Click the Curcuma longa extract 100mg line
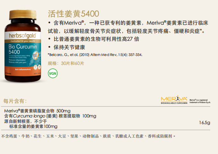This screenshot has height=154, width=218. [50, 116]
